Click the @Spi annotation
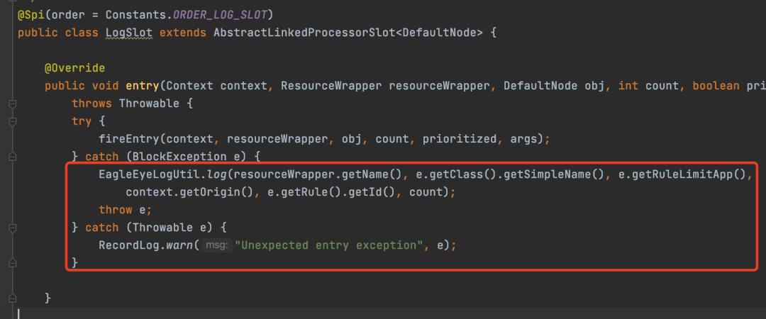This screenshot has height=319, width=766. [31, 15]
